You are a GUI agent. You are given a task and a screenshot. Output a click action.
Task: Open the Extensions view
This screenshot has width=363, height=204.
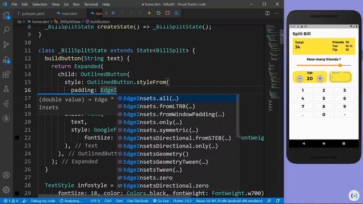[6, 74]
